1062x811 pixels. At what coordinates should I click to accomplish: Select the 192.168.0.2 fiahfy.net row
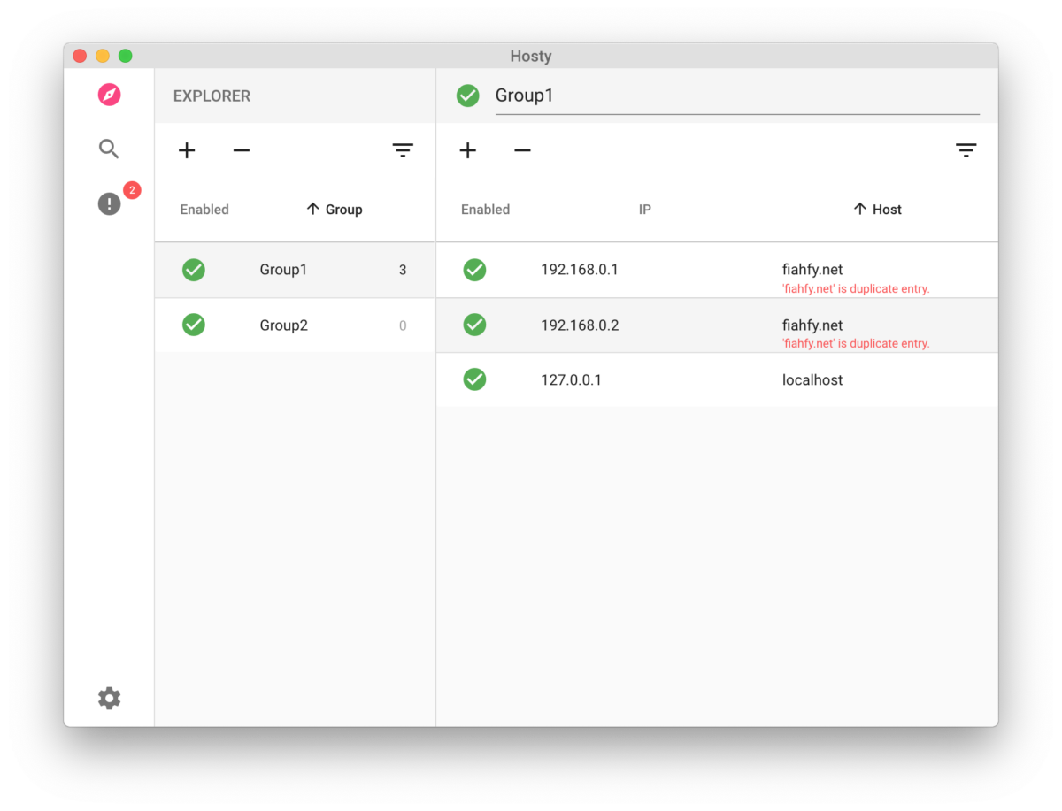click(x=717, y=325)
